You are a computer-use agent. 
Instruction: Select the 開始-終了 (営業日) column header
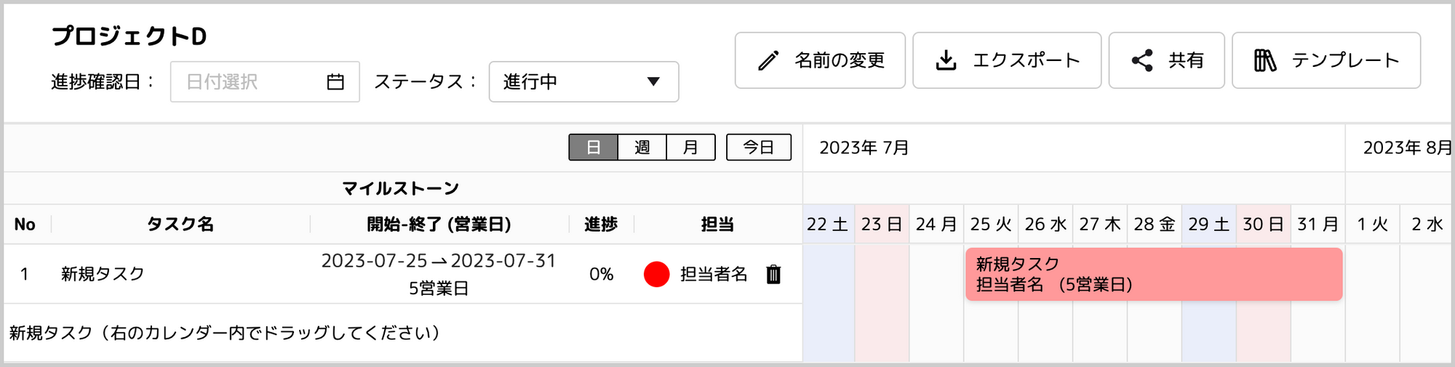coord(439,224)
